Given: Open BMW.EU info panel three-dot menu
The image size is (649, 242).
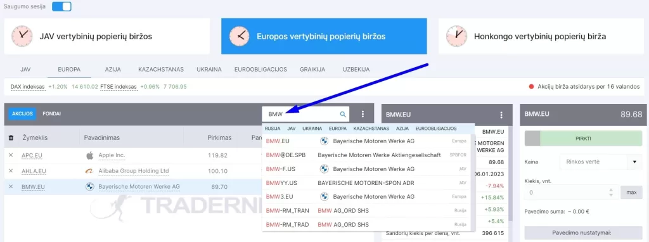Looking at the screenshot, I should 502,115.
